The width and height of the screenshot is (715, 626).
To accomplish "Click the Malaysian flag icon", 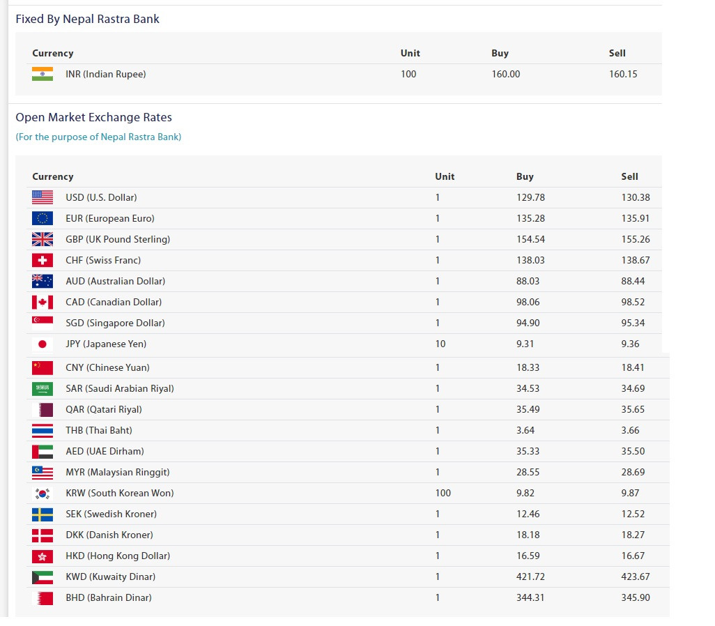I will point(43,473).
